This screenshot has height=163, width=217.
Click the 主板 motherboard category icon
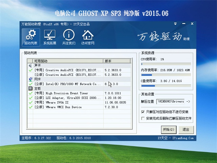tap(30, 88)
